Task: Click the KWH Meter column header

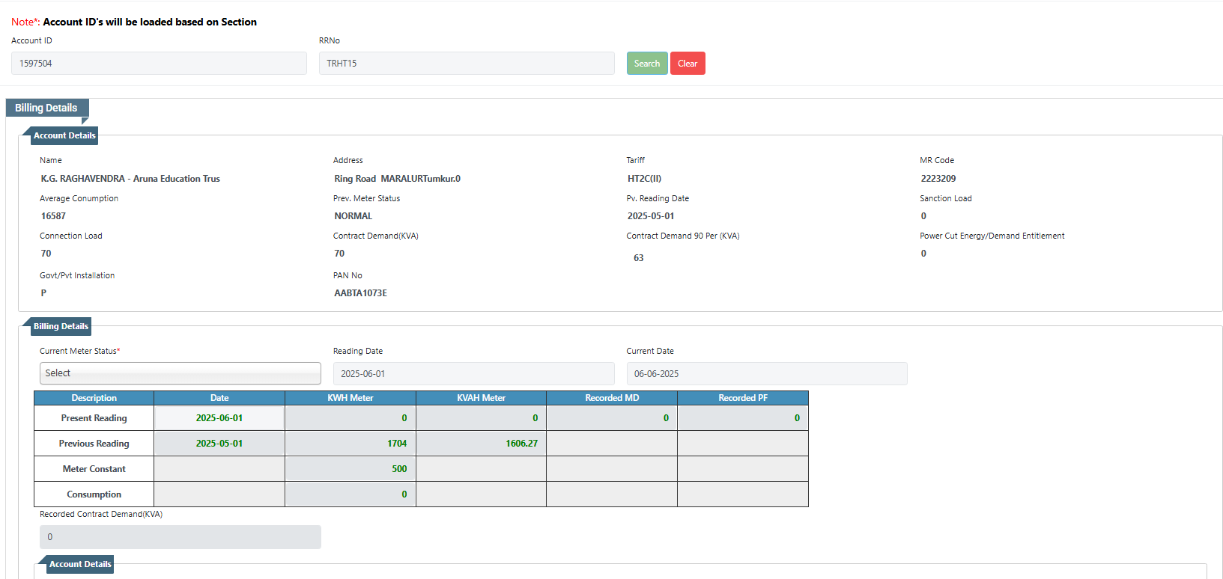Action: (350, 398)
